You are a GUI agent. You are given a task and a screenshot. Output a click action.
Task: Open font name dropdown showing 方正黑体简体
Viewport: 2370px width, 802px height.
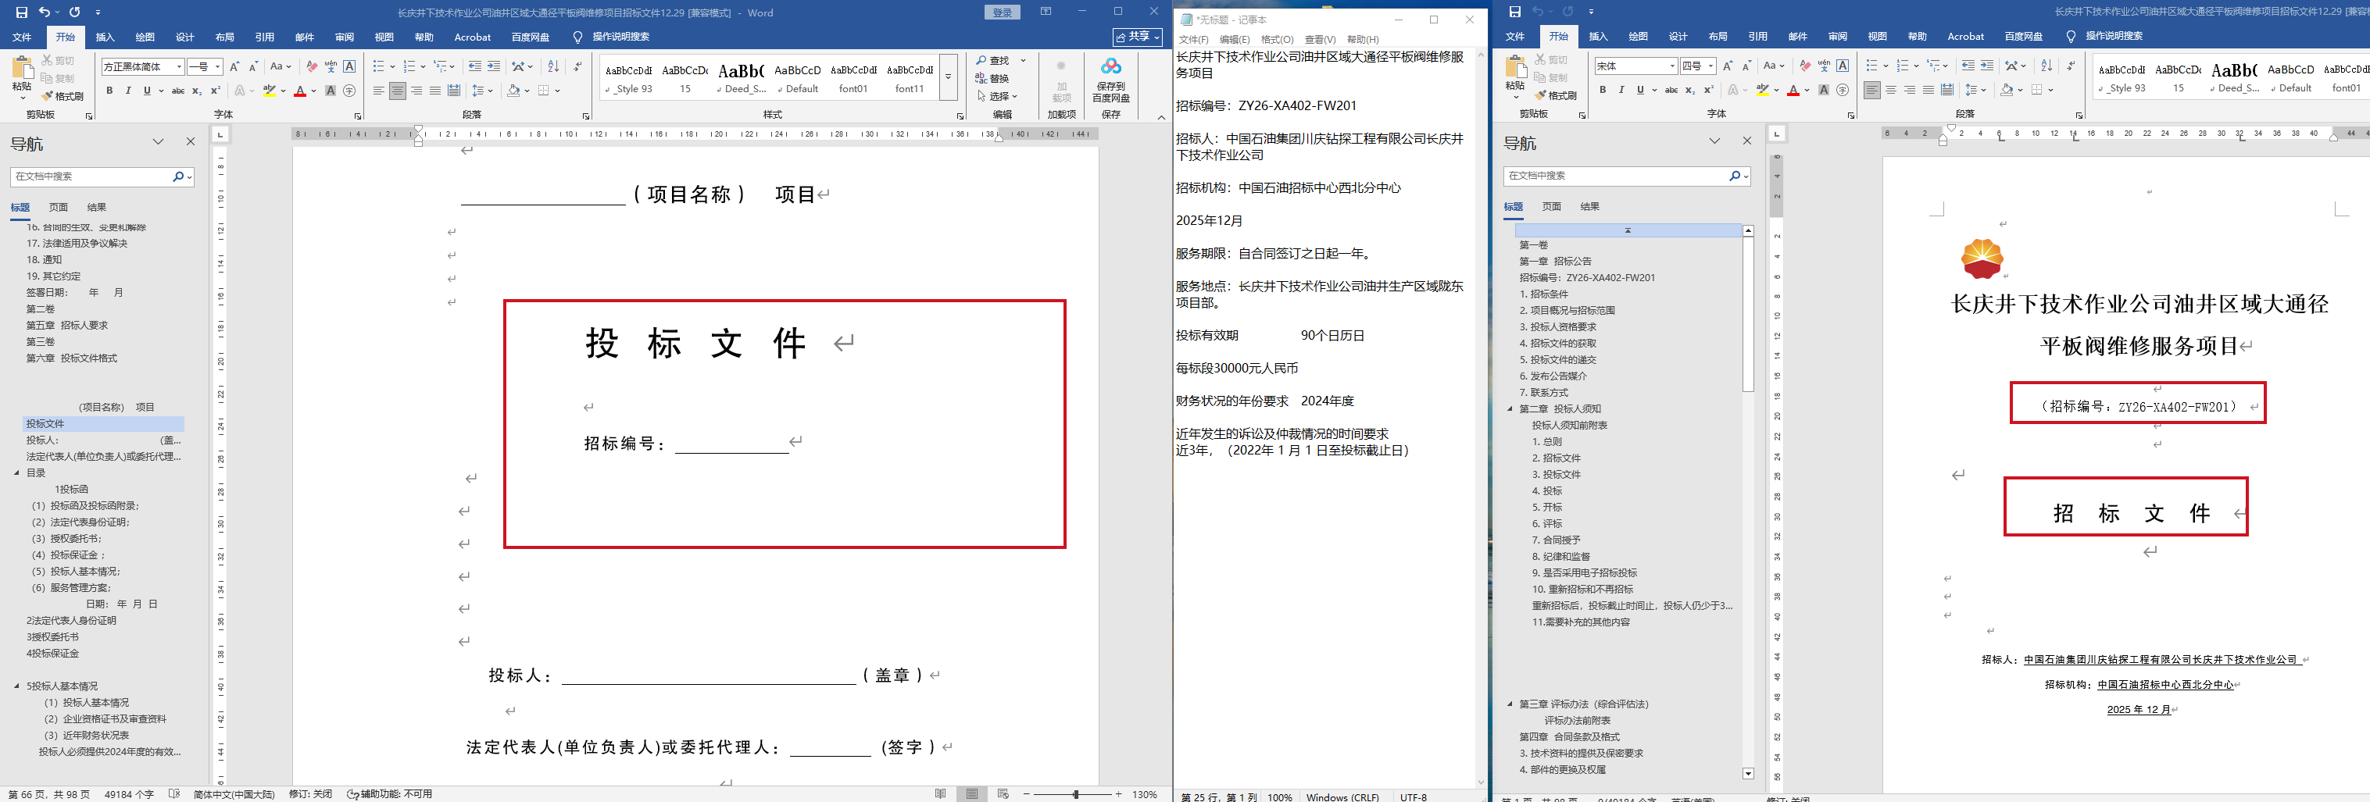[x=178, y=66]
